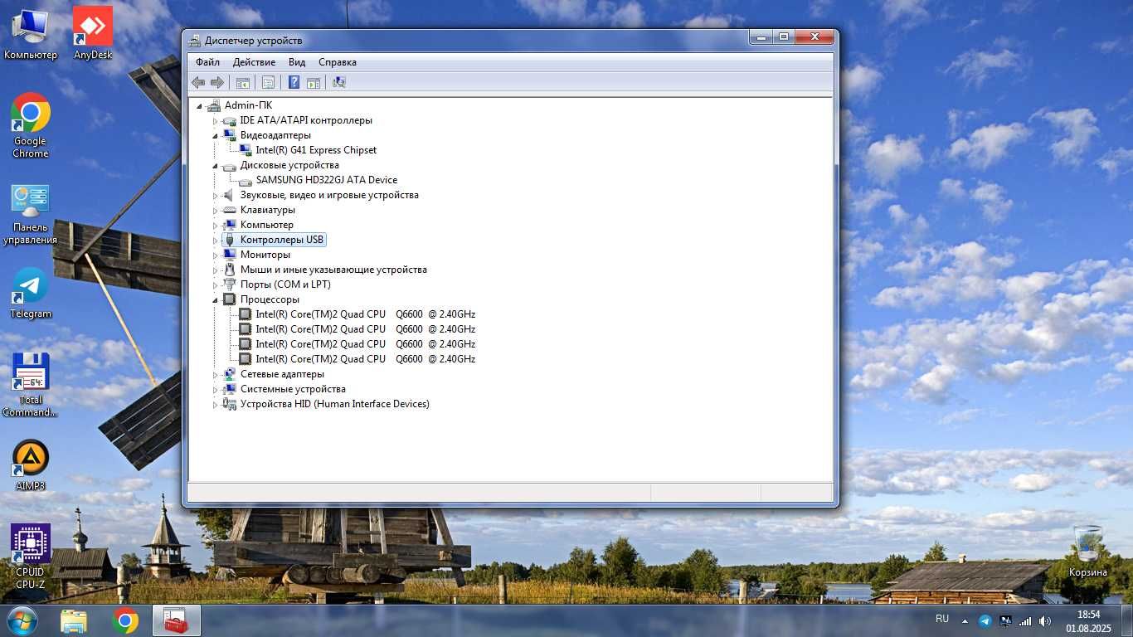Select Мыши и иные указывающие устройства
Viewport: 1133px width, 637px height.
pyautogui.click(x=333, y=270)
